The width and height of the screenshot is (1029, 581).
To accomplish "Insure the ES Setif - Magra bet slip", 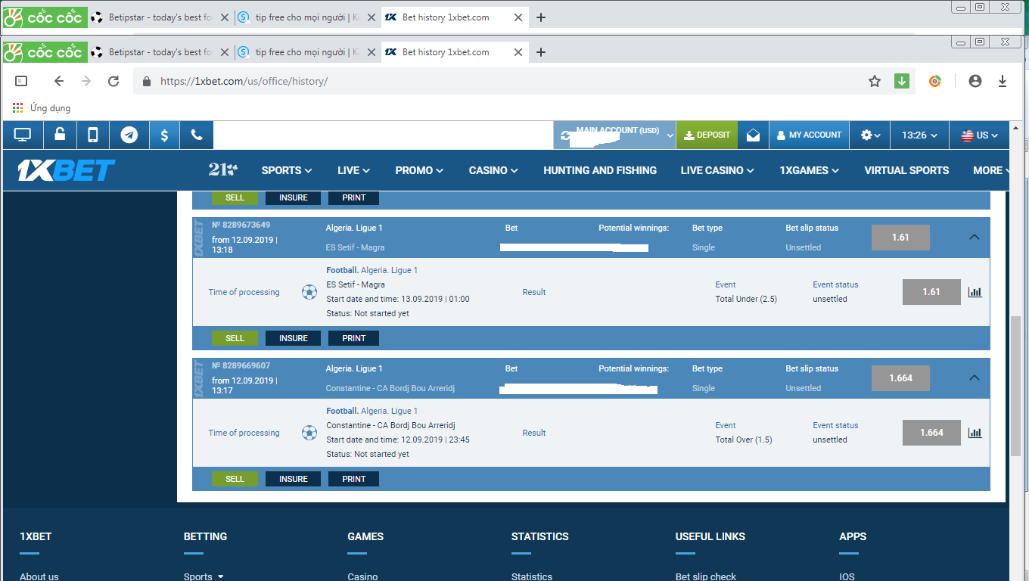I will pos(293,338).
